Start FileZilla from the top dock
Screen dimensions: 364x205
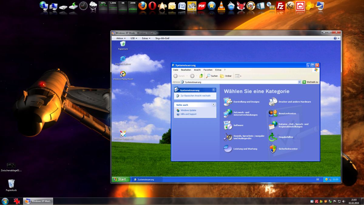[281, 5]
